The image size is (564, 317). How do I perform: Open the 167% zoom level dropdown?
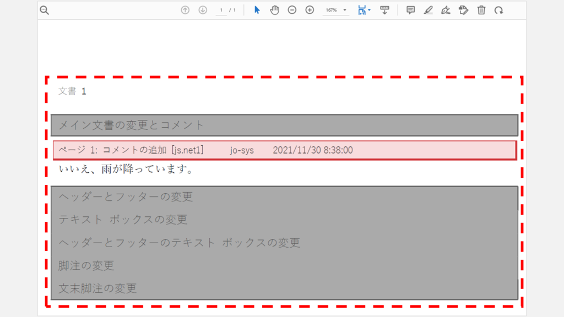pos(336,10)
